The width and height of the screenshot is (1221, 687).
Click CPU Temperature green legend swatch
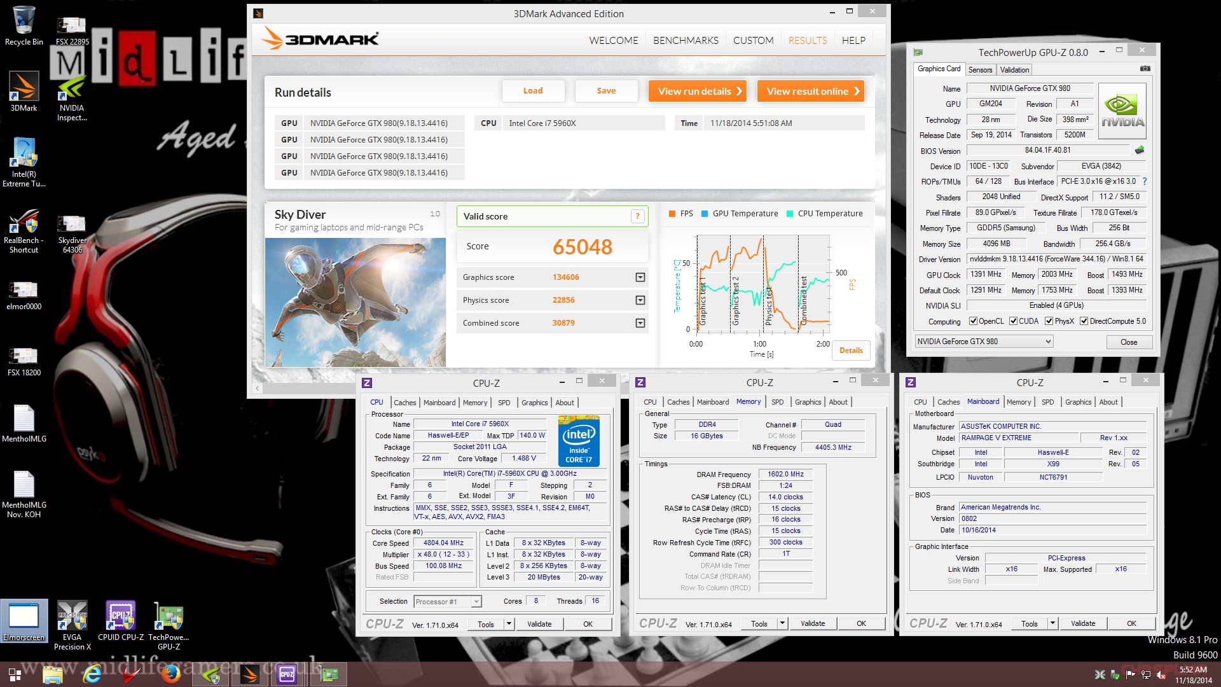[790, 214]
